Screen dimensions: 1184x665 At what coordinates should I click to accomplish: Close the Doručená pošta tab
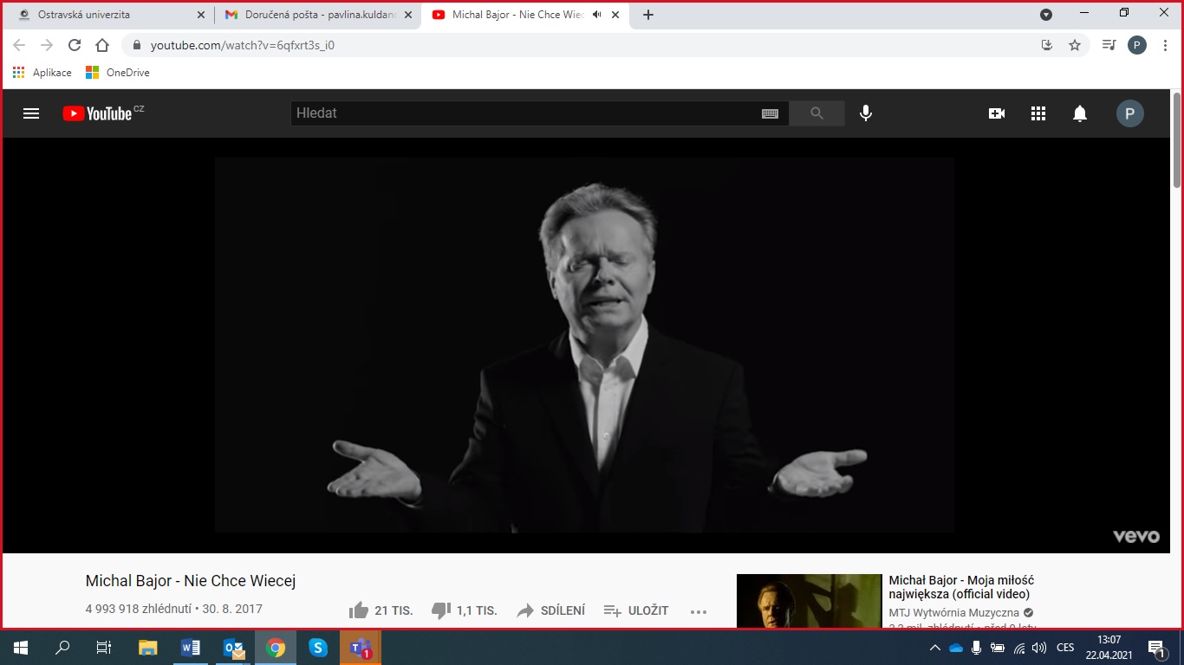coord(408,15)
